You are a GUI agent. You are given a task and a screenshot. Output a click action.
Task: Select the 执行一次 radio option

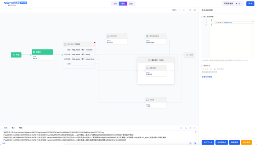(203, 69)
